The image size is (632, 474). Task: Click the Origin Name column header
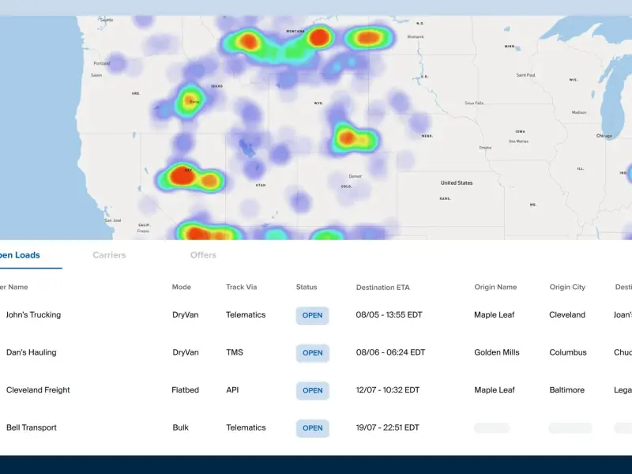(x=495, y=288)
